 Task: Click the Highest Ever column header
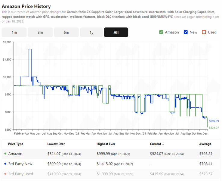click(x=106, y=144)
